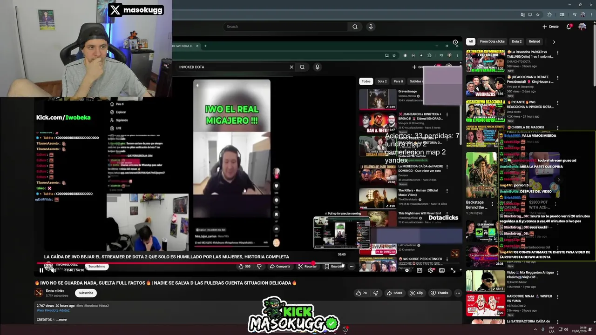The height and width of the screenshot is (335, 596).
Task: Show more filter chips with the arrow
Action: (x=554, y=42)
